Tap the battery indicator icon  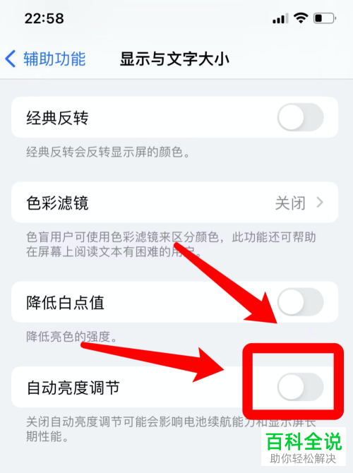tap(325, 18)
